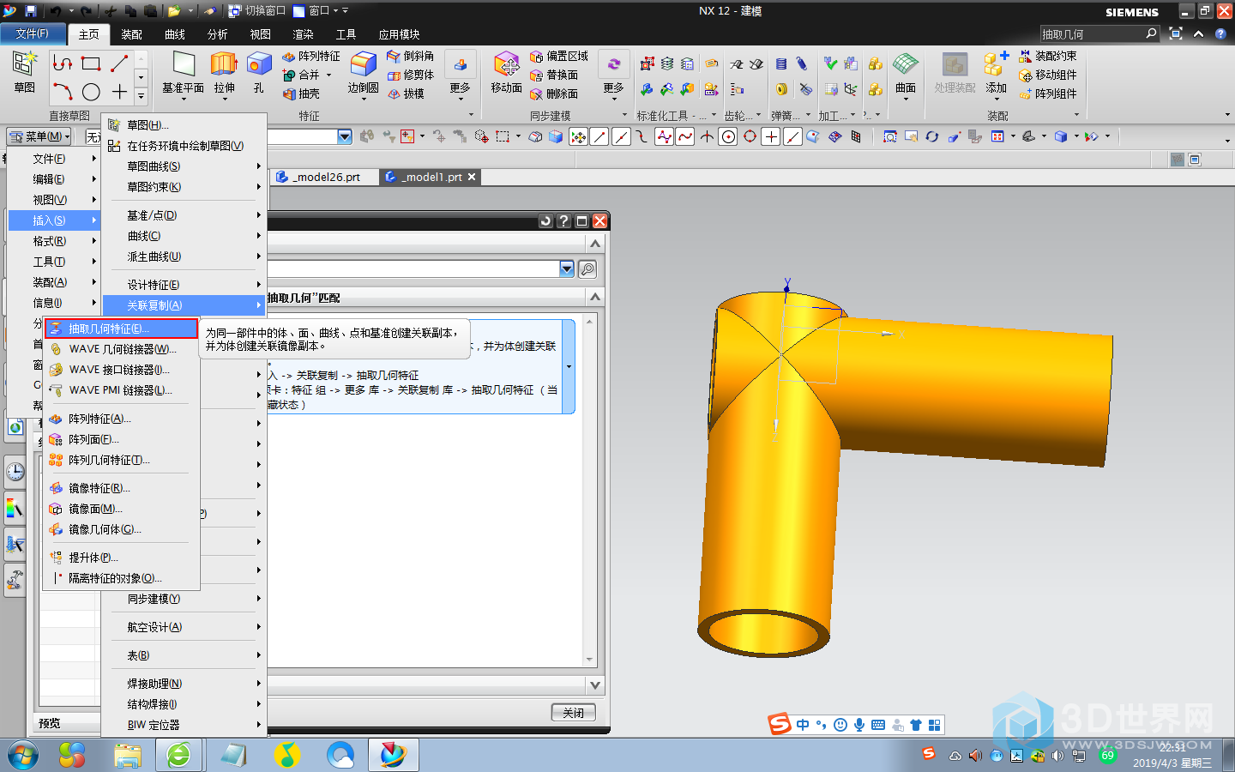Image resolution: width=1235 pixels, height=772 pixels.
Task: Click the rotate view icon in the view toolbar
Action: coord(932,136)
